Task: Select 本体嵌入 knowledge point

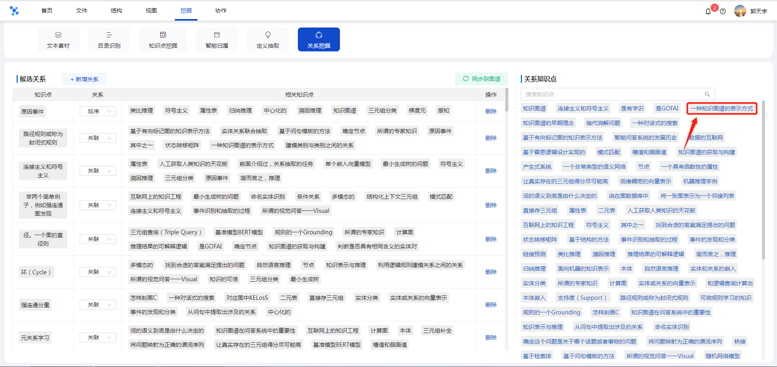Action: pos(534,298)
